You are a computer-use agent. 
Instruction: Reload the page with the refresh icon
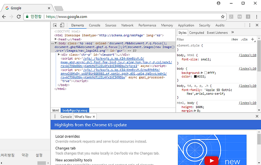coord(19,16)
